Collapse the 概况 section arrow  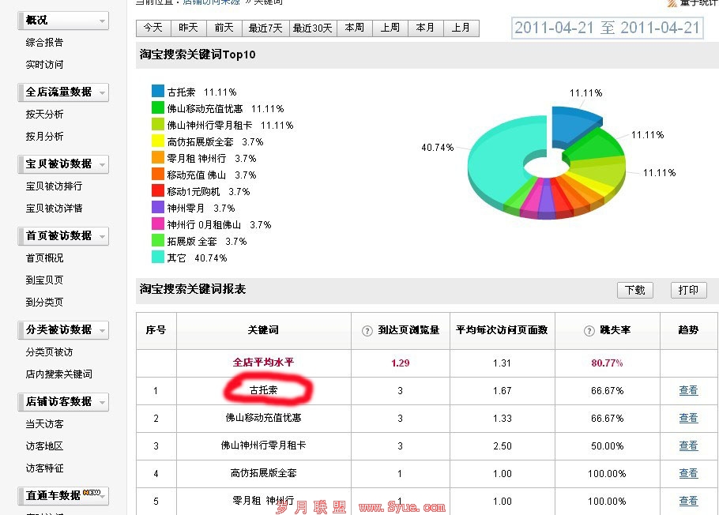102,21
